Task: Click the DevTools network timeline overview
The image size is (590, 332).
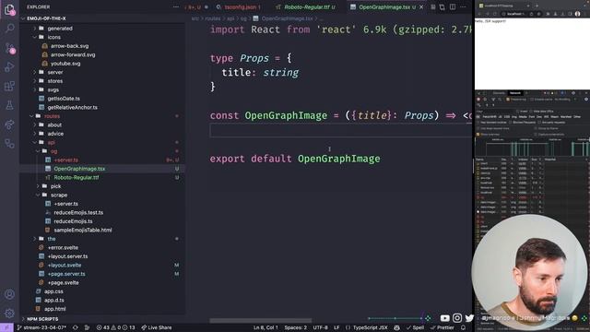Action: [x=532, y=148]
